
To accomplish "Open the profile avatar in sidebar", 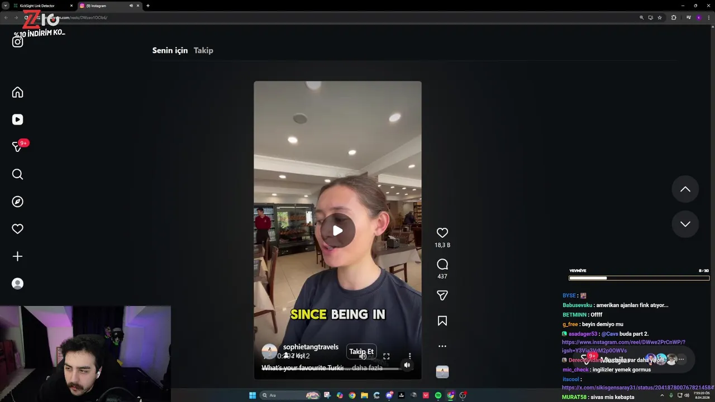I will point(17,284).
